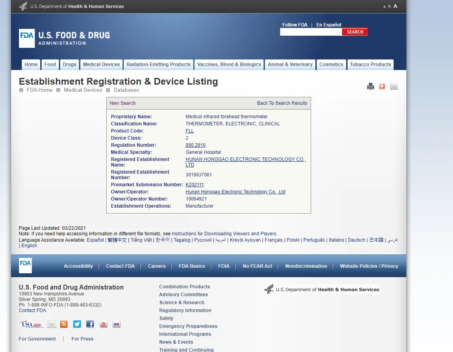Select Tiếng Việt language link
The image size is (453, 352).
[x=141, y=240]
